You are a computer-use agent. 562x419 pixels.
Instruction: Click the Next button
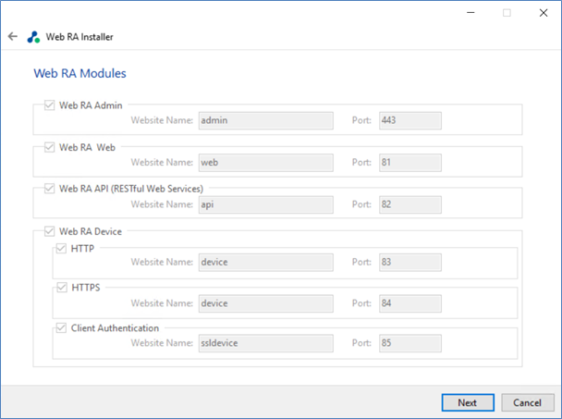[x=468, y=402]
